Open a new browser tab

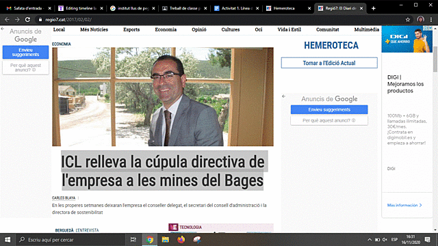(x=374, y=8)
